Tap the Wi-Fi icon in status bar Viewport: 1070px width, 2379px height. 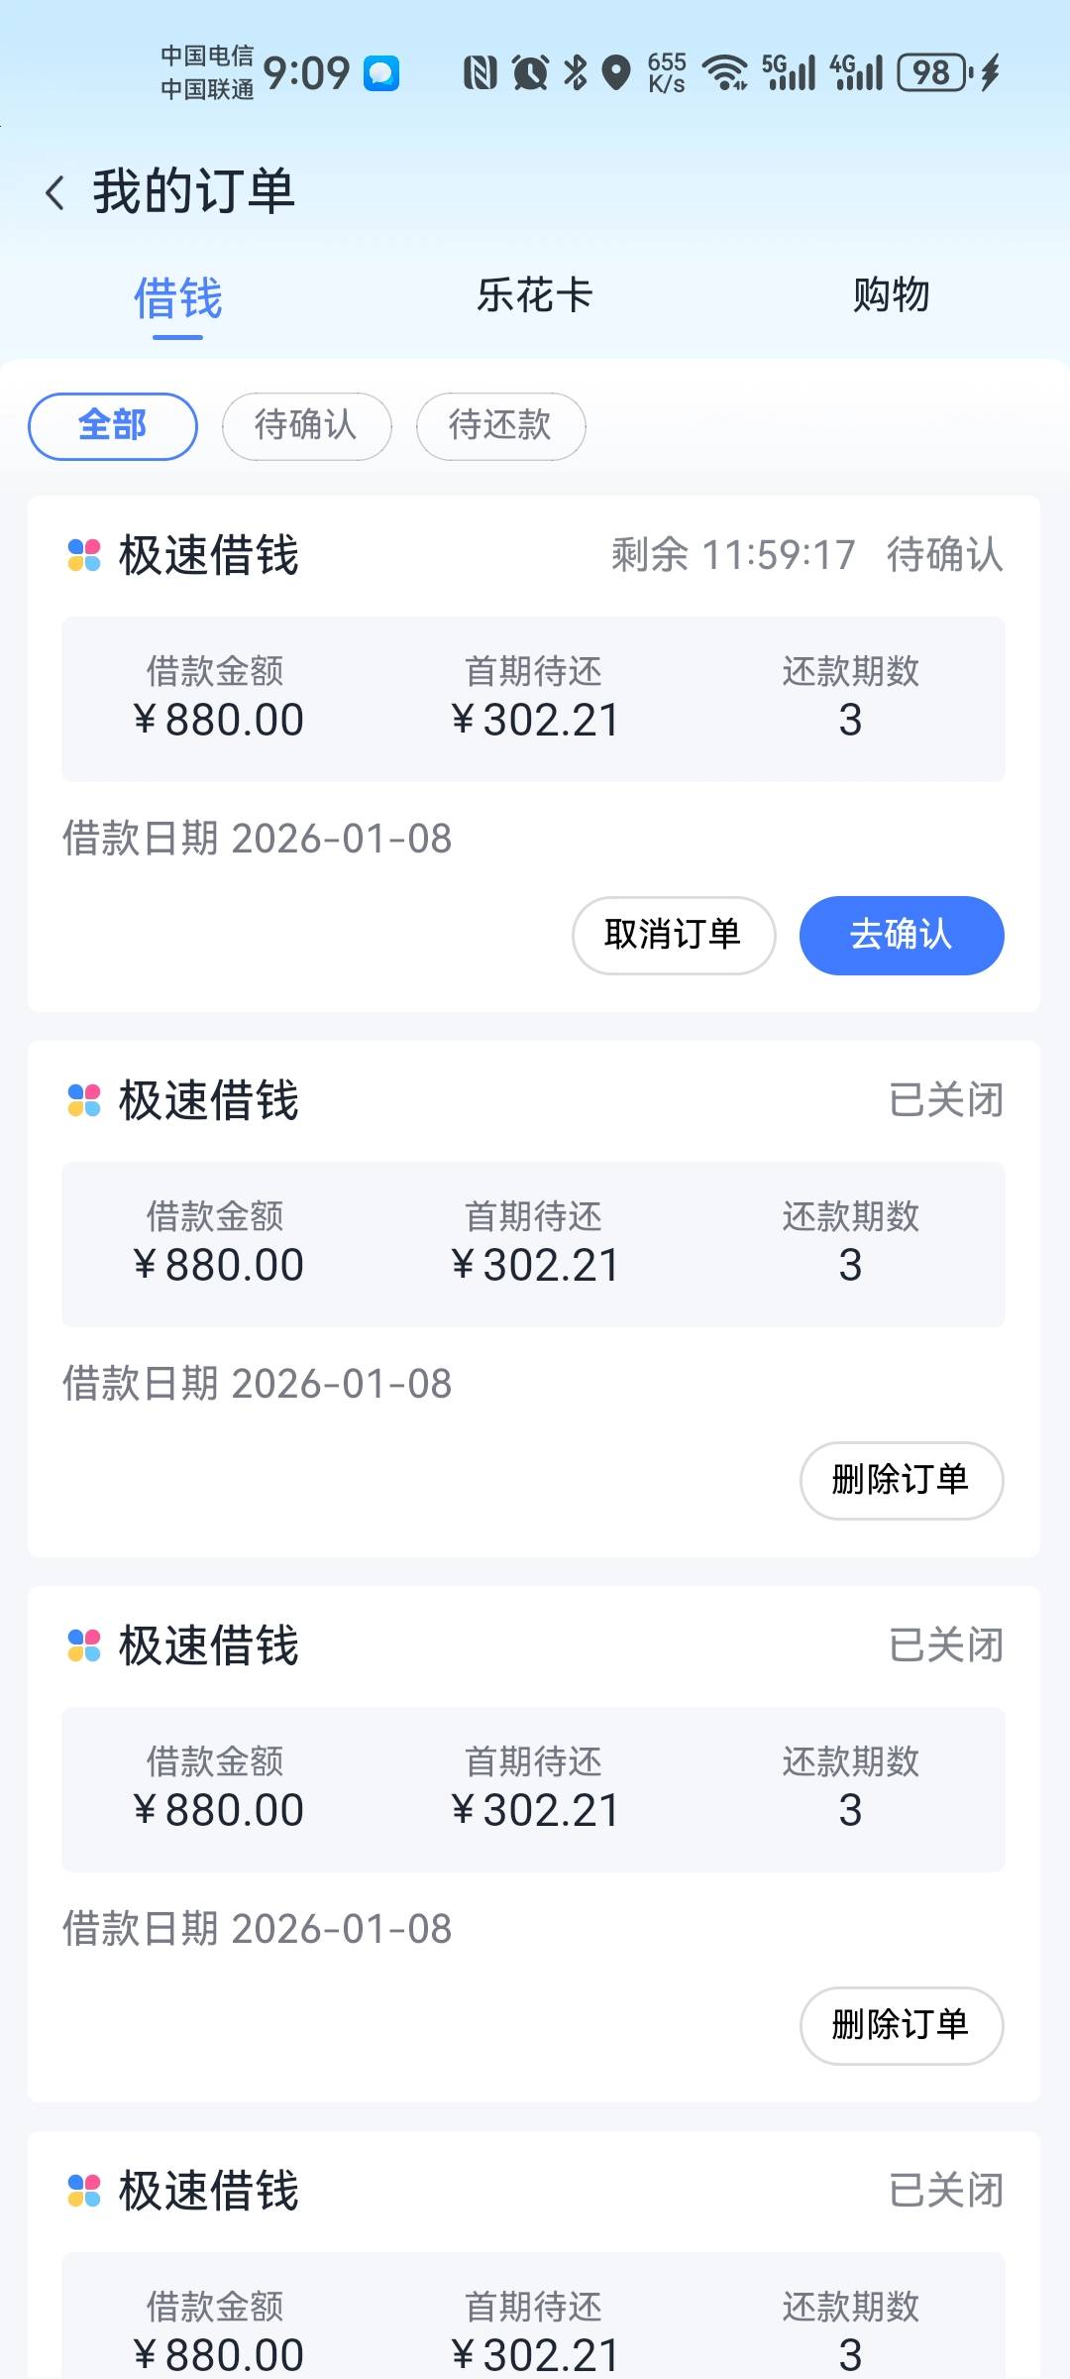725,73
